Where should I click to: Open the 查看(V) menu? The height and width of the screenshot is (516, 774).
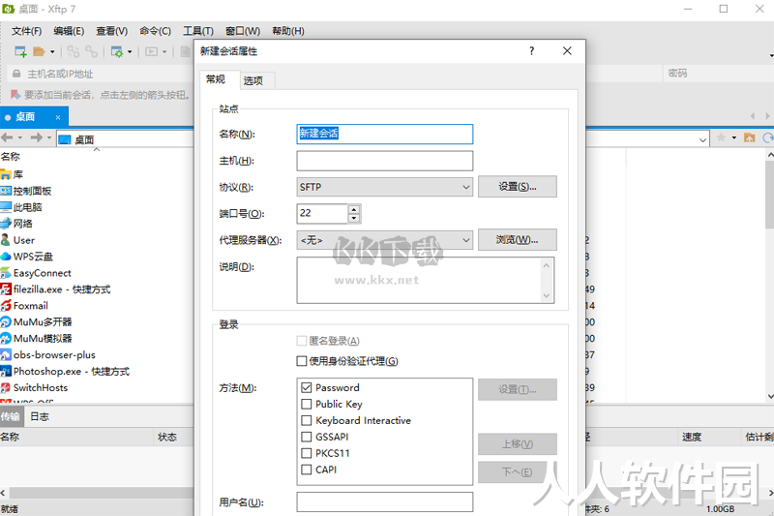coord(111,31)
